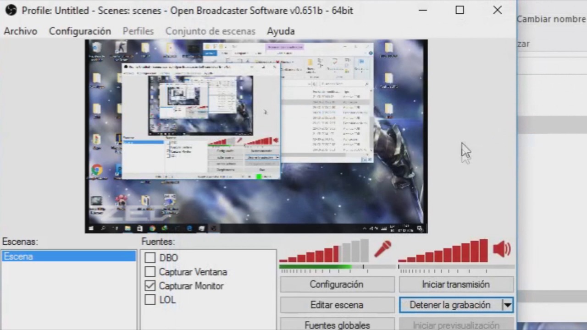Stop recording with Detener la grabación

(450, 305)
